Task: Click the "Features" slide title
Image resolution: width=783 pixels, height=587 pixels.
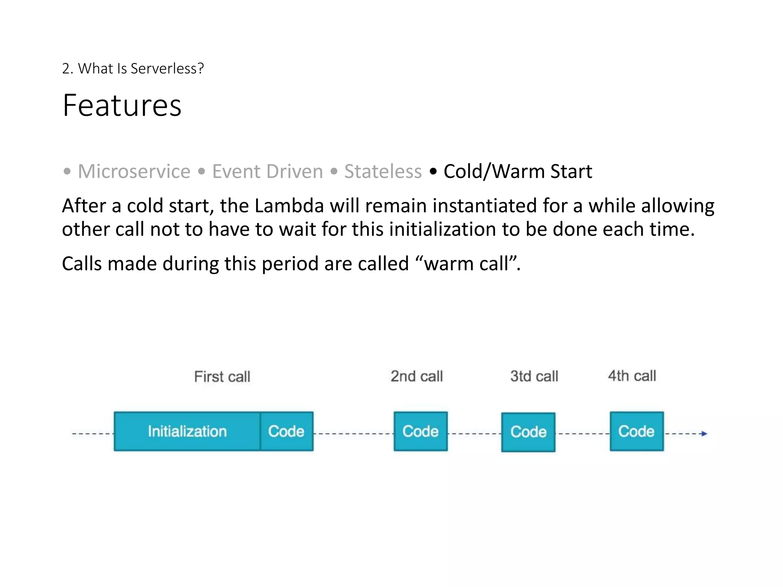Action: [x=122, y=105]
